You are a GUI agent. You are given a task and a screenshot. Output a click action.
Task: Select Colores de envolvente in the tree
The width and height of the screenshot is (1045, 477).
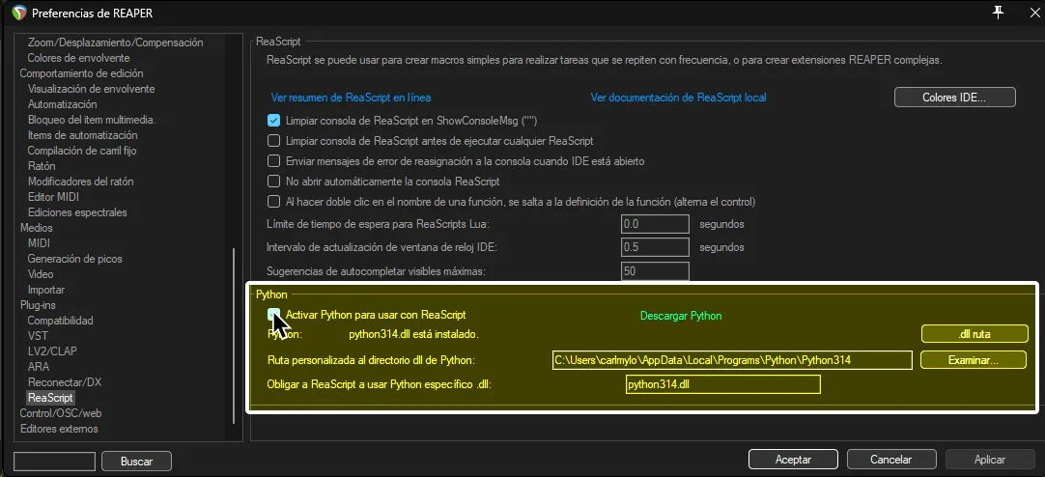click(x=78, y=58)
